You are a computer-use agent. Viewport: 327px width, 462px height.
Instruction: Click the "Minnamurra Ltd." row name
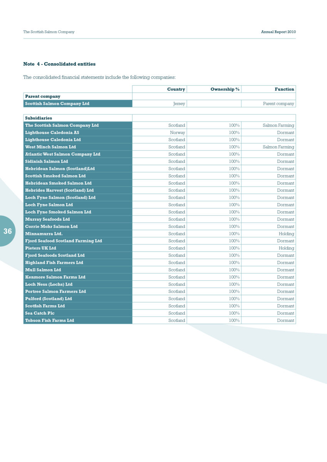pyautogui.click(x=44, y=234)
